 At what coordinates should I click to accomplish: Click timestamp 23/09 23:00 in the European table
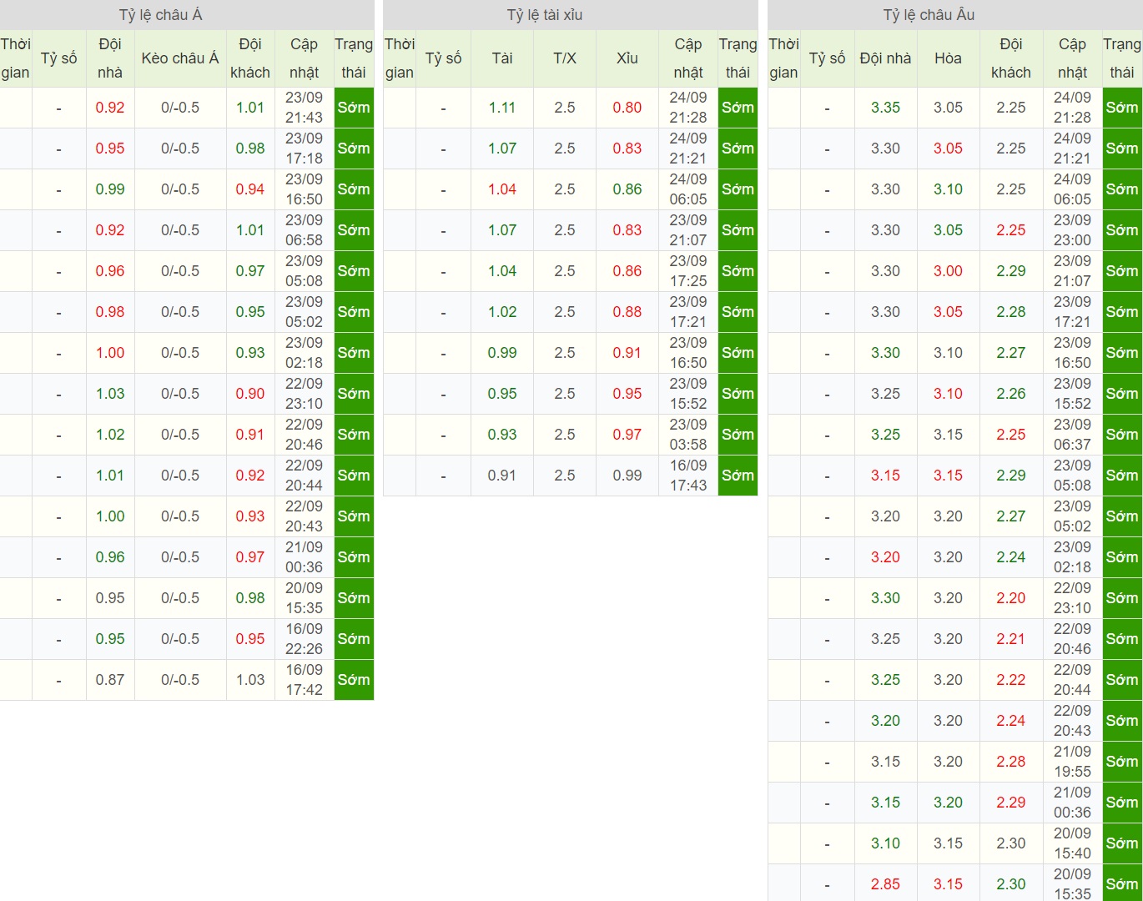(x=1072, y=230)
